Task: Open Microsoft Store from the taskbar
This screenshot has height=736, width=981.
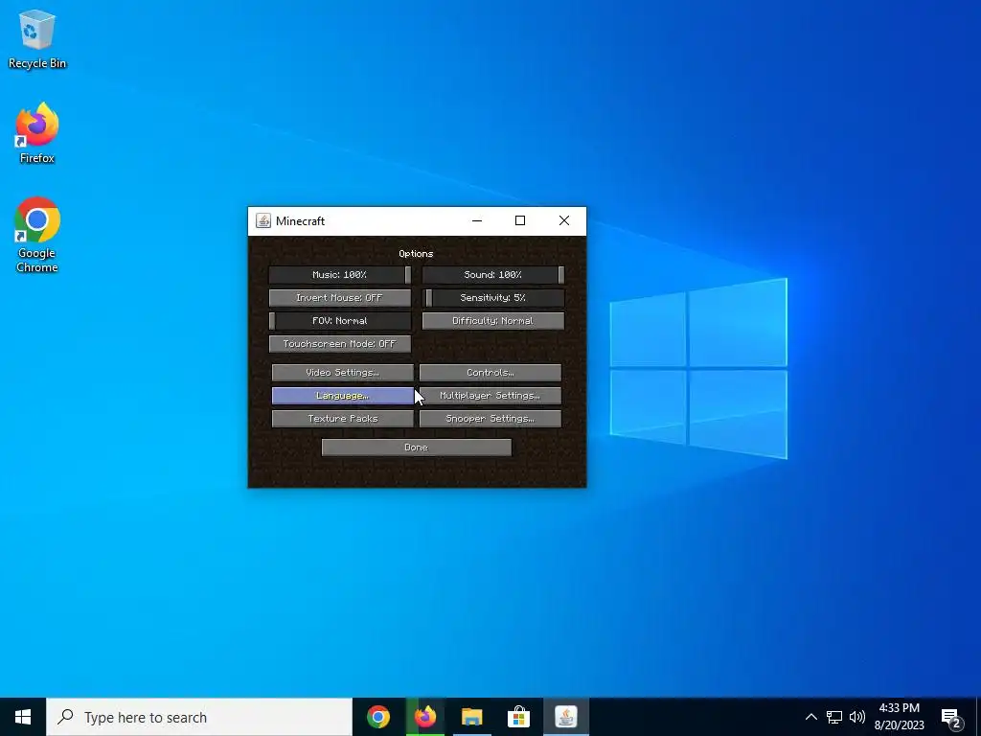Action: pos(518,717)
